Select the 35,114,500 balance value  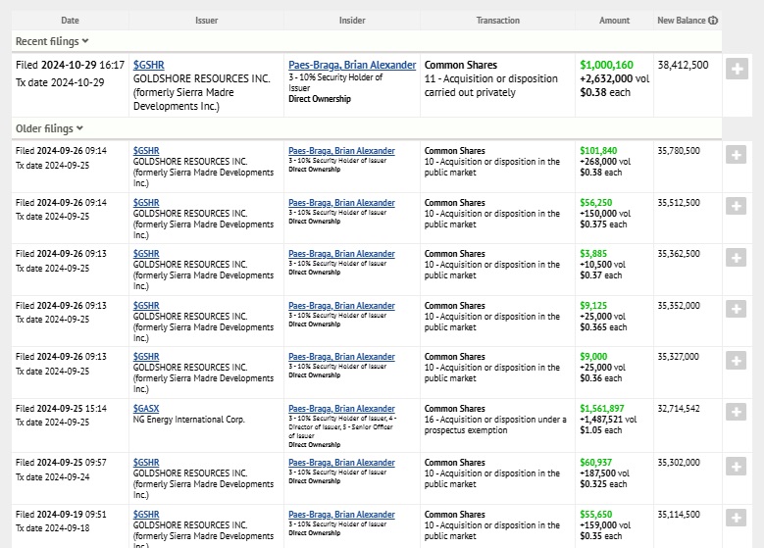[x=679, y=515]
